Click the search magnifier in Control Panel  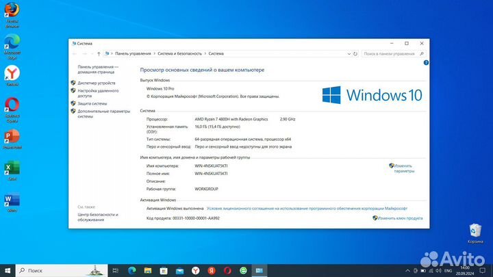coord(422,54)
